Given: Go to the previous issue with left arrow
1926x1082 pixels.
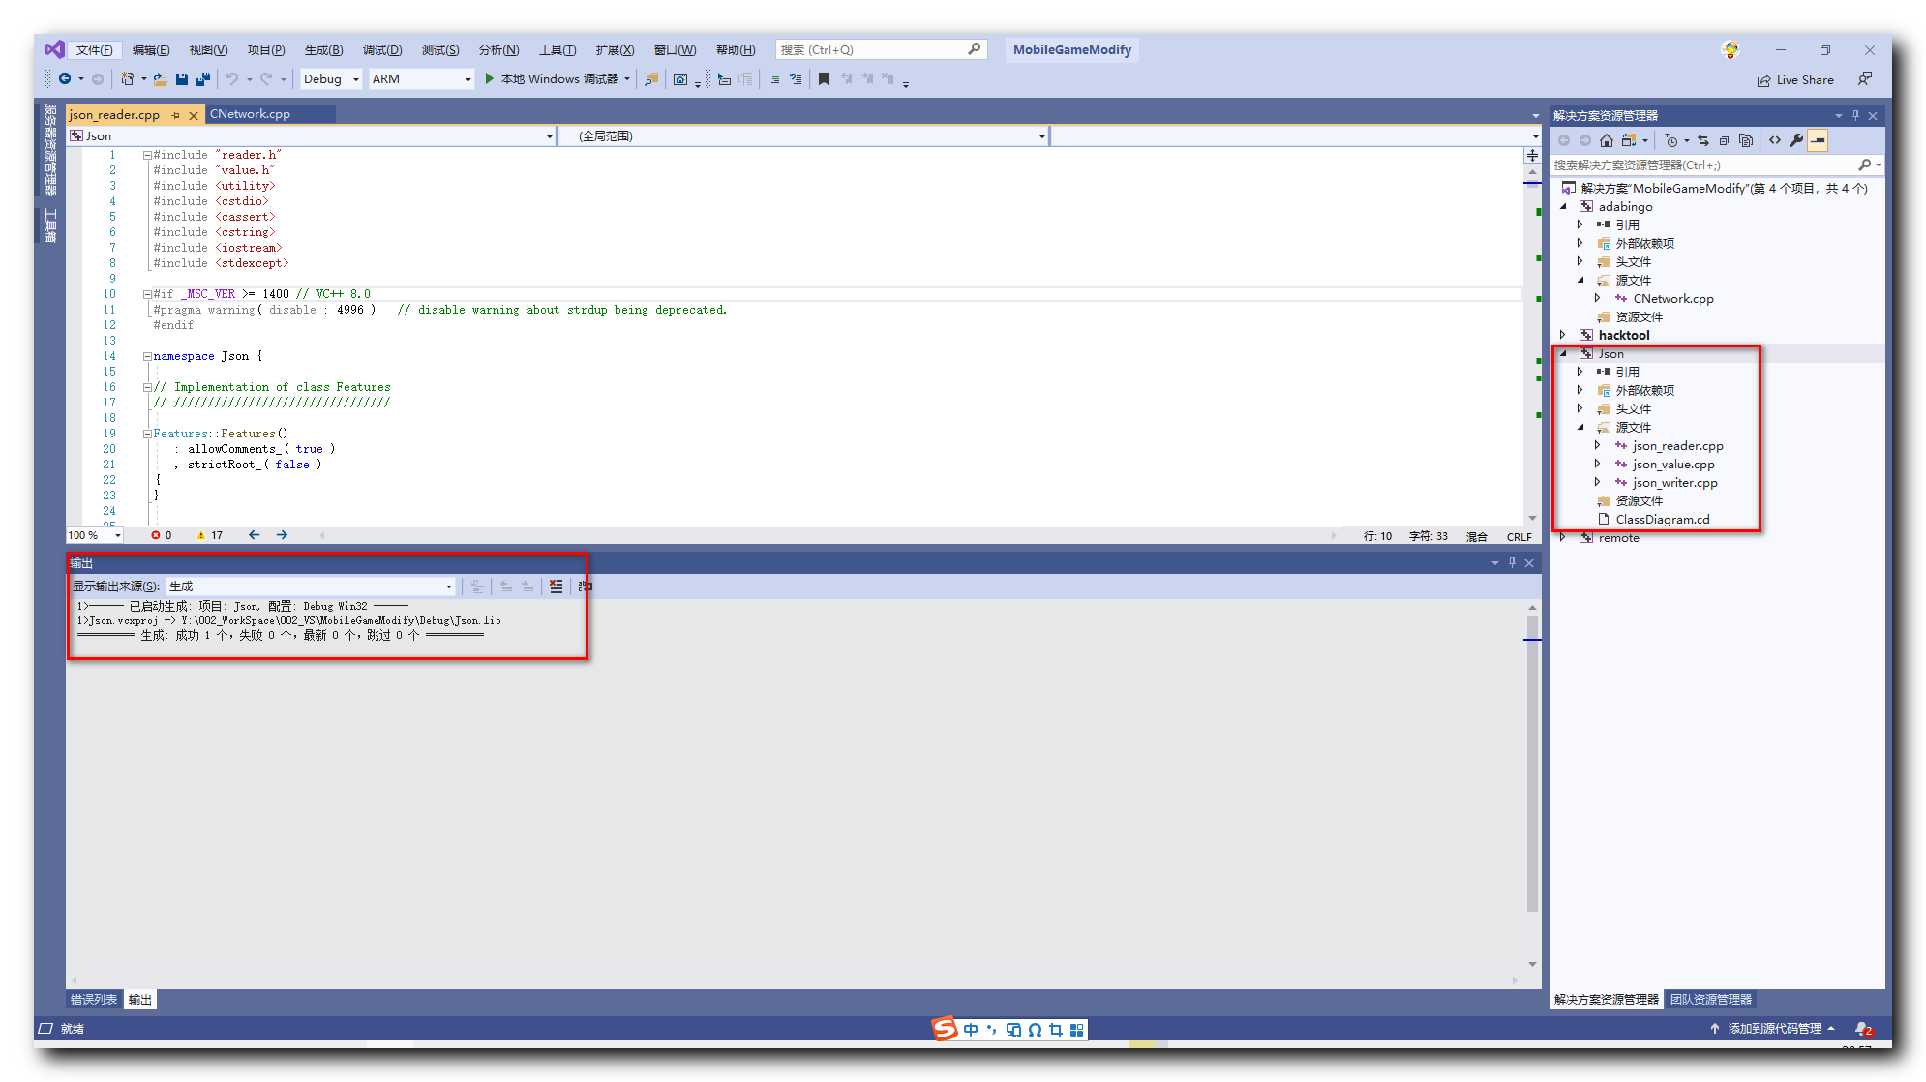Looking at the screenshot, I should pos(254,535).
